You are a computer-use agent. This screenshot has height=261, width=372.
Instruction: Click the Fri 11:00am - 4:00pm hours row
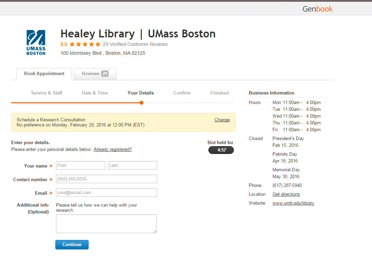(297, 130)
